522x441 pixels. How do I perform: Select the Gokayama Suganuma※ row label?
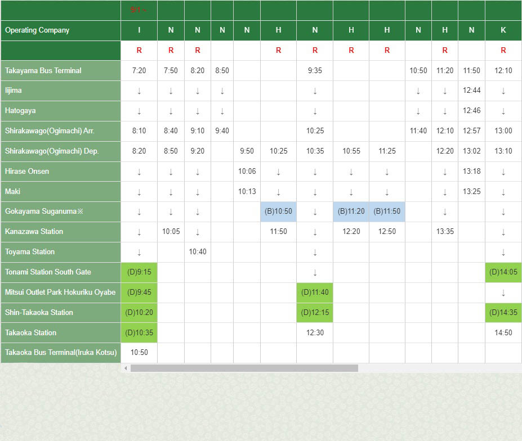coord(60,211)
